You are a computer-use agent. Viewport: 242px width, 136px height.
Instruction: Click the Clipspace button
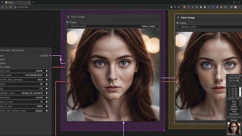coord(234,109)
